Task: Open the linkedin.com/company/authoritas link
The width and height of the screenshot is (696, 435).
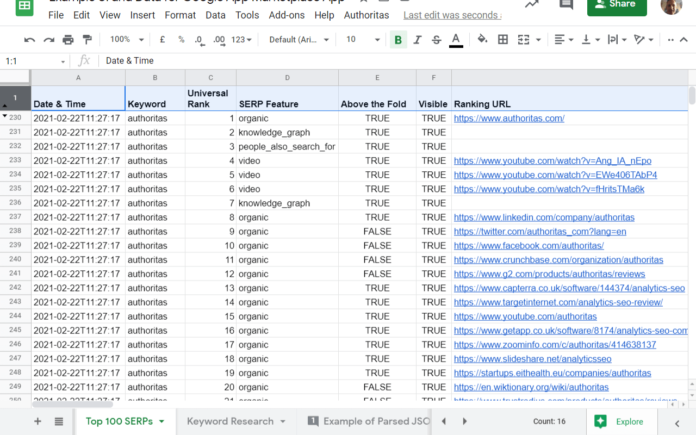Action: [x=544, y=217]
